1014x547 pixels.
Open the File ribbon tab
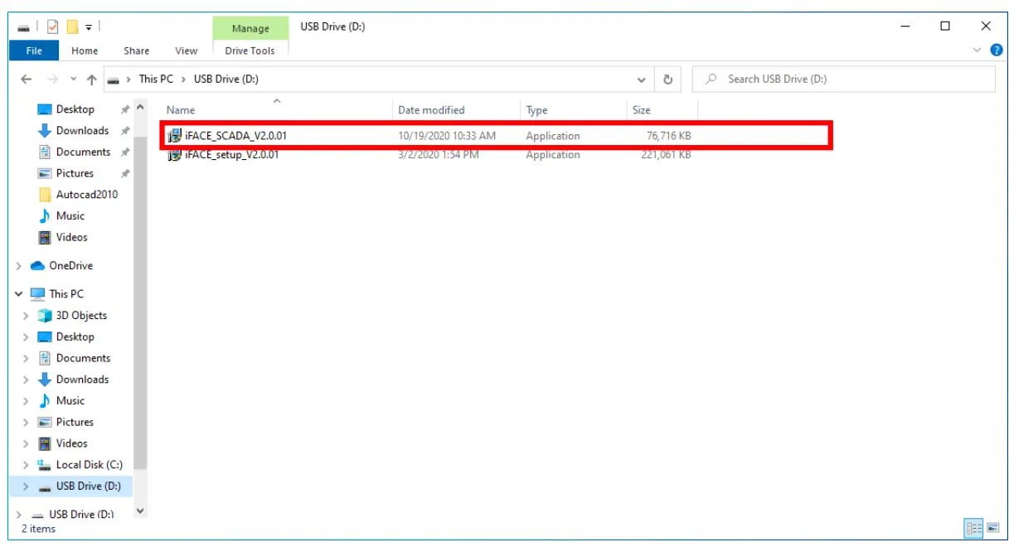click(34, 51)
